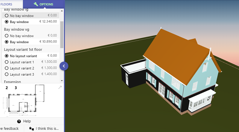This screenshot has width=239, height=132.
Task: Click the scrollbar up arrow in options list
Action: [x=62, y=11]
